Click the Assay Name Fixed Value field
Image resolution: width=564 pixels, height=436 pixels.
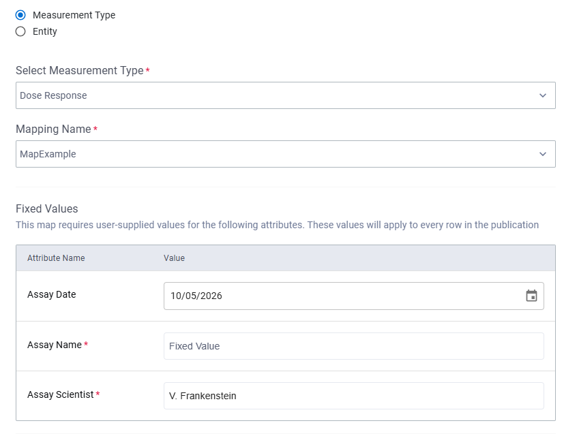tap(353, 346)
